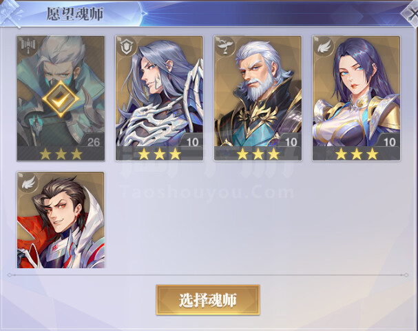Click the 选择魂师 confirm button
Viewport: 418px width, 331px height.
click(208, 300)
